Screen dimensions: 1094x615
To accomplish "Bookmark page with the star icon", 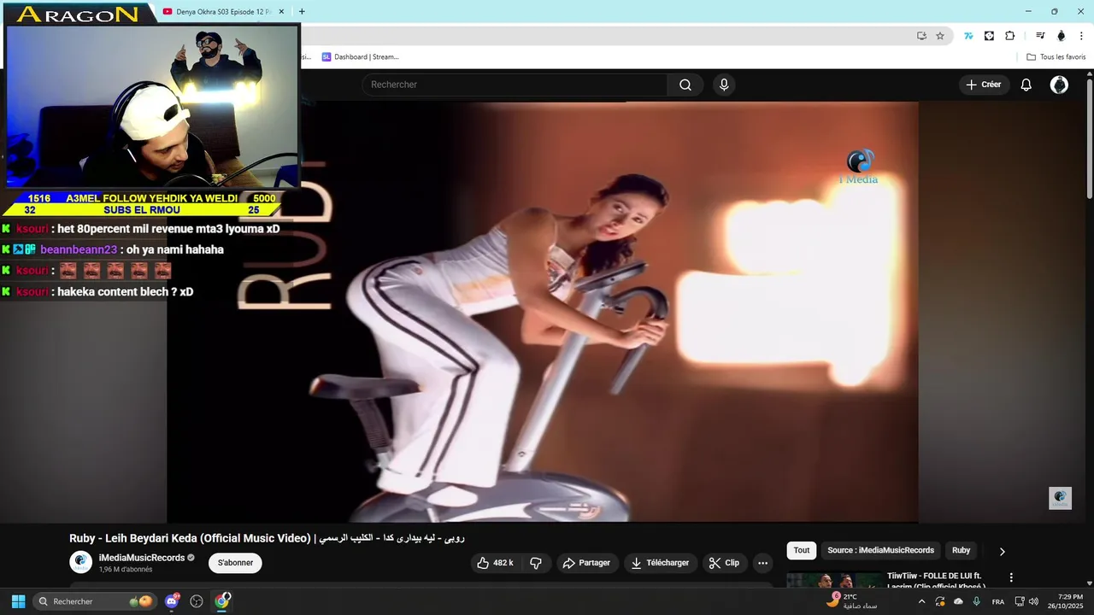I will 940,36.
